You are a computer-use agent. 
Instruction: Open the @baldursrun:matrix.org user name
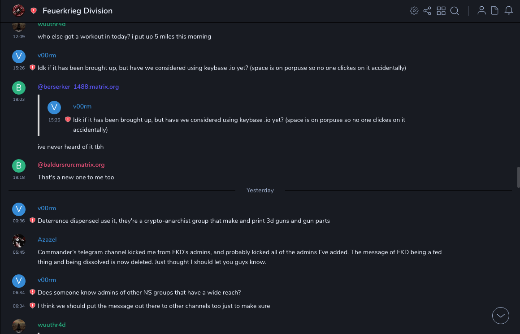tap(71, 165)
